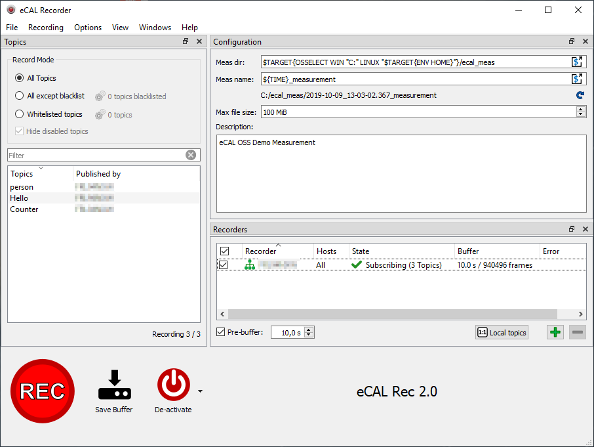This screenshot has width=594, height=447.
Task: Clear the topic filter field
Action: 191,155
